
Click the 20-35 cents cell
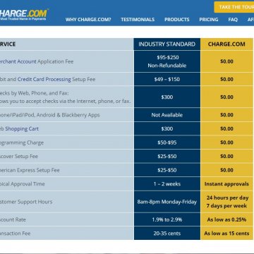click(x=167, y=234)
